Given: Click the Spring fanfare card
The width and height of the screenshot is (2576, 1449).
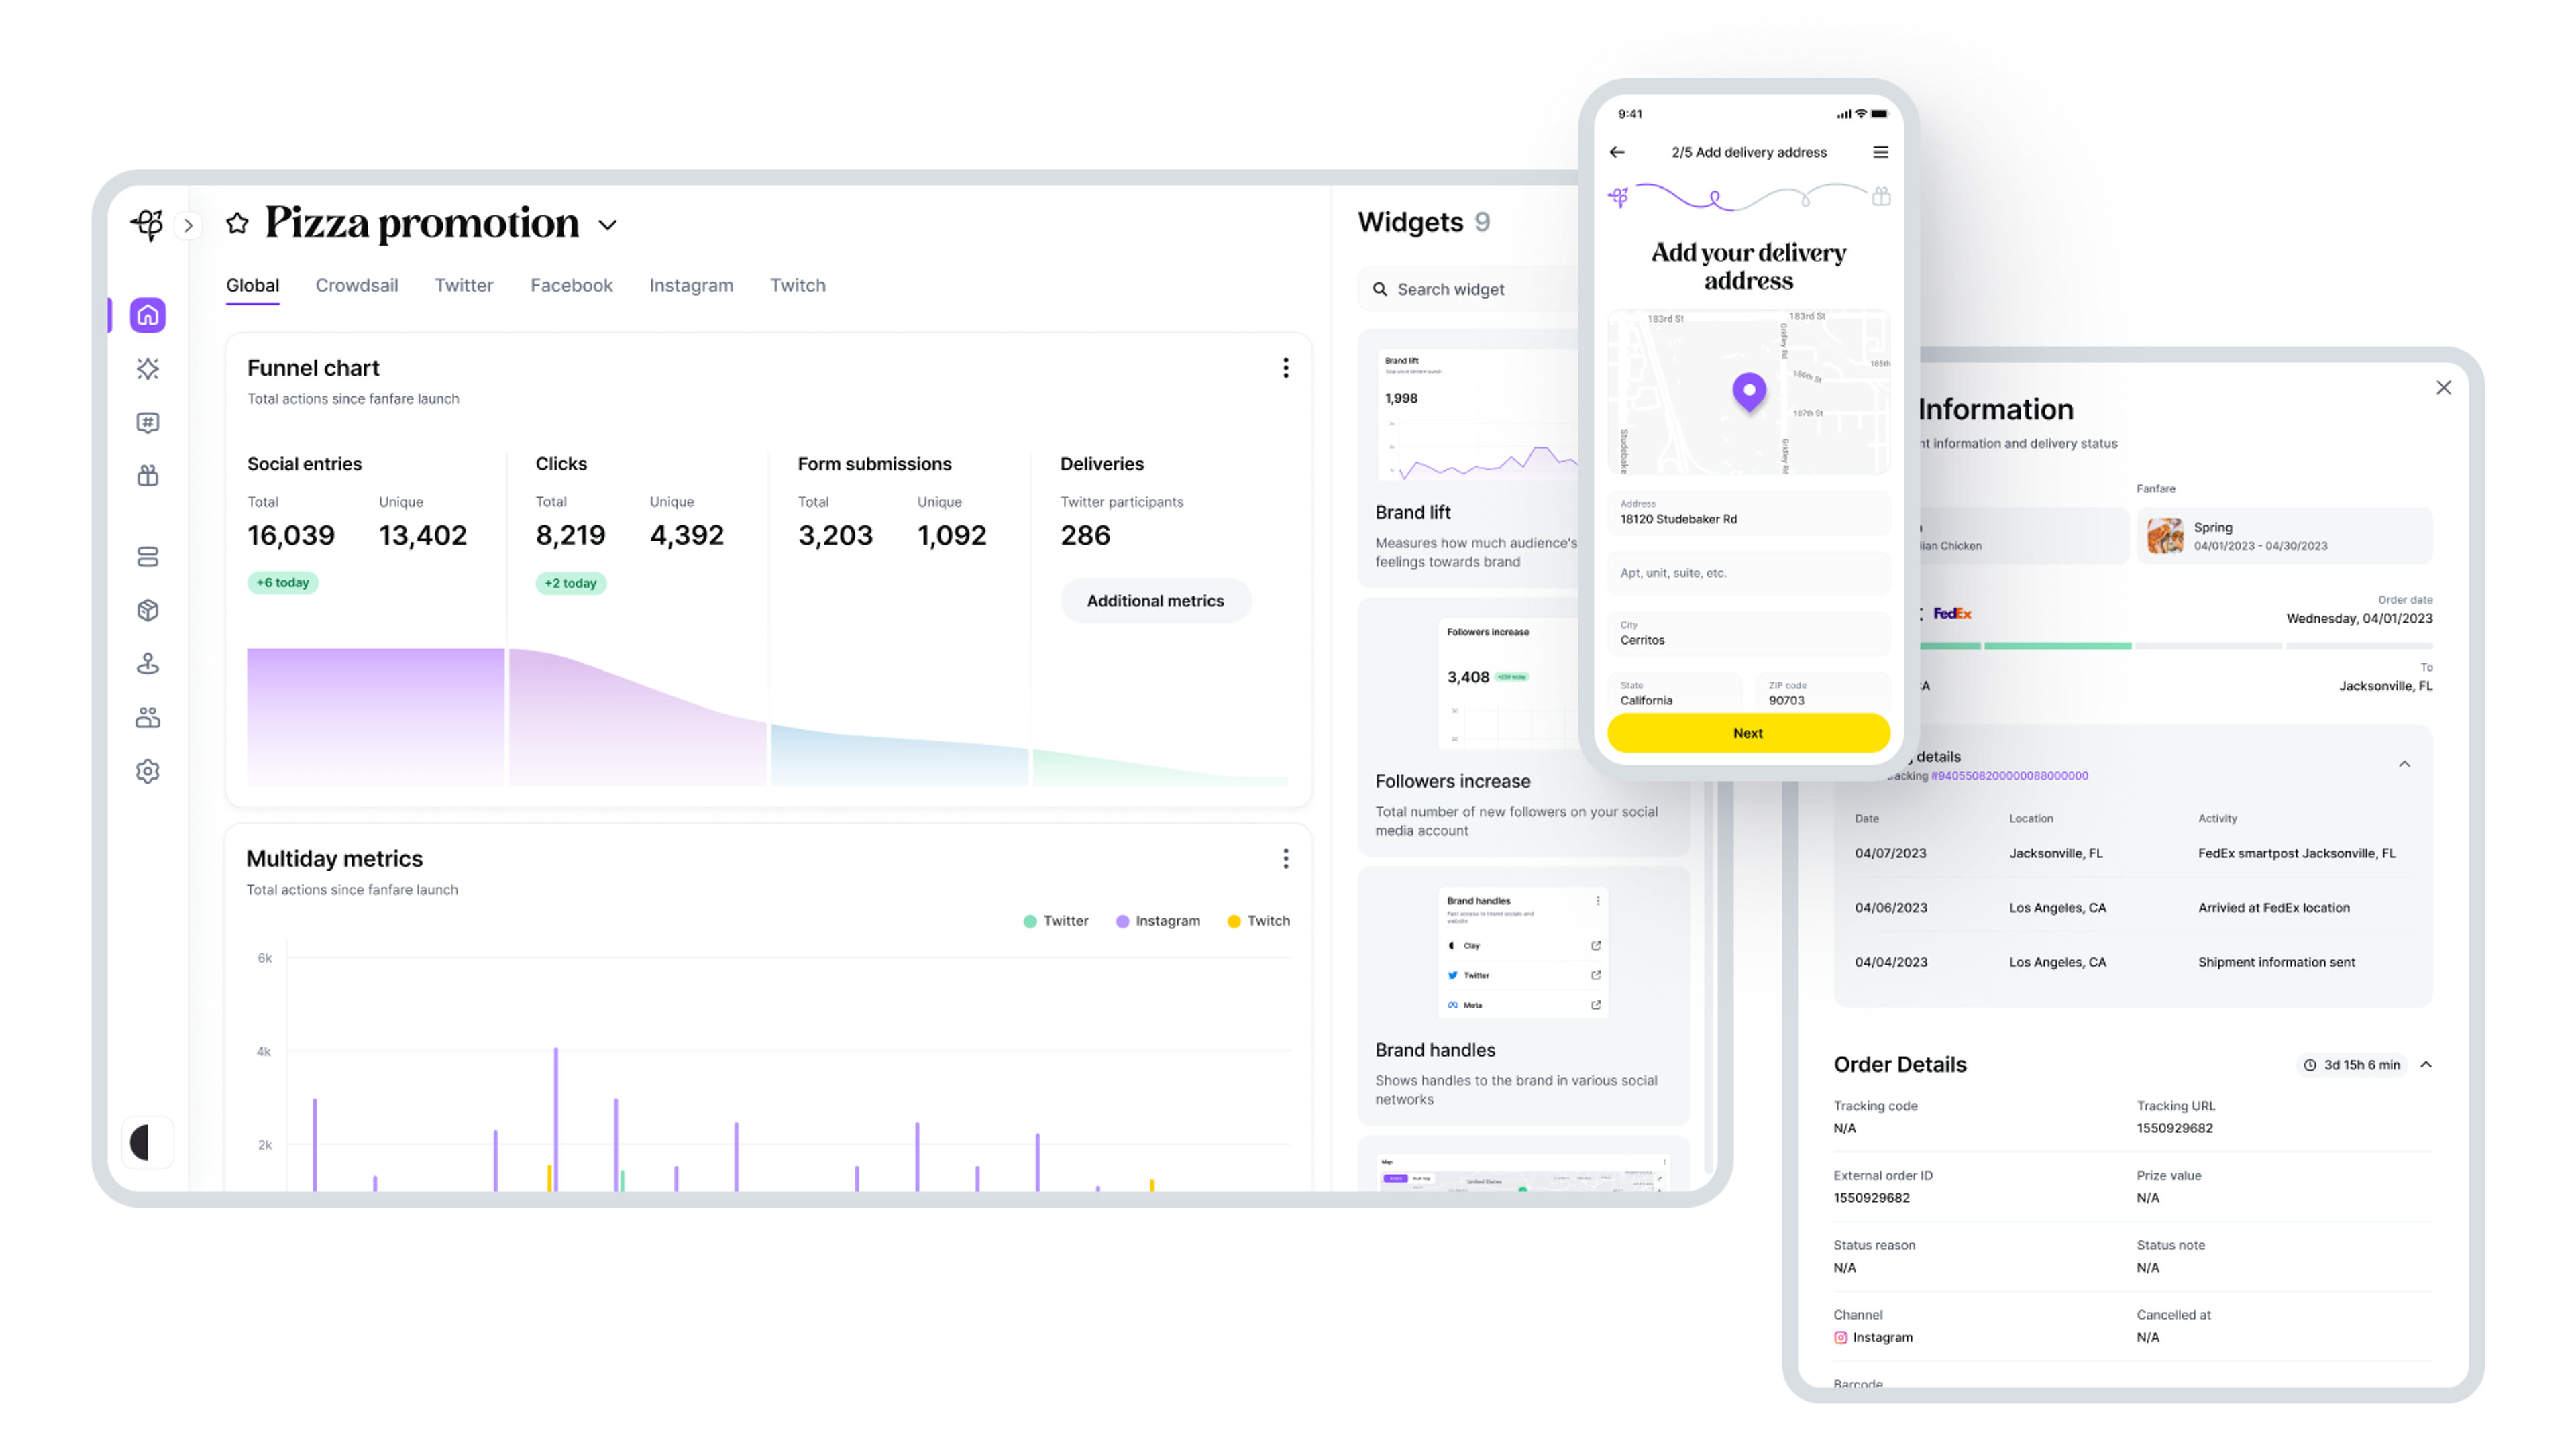Looking at the screenshot, I should point(2284,536).
